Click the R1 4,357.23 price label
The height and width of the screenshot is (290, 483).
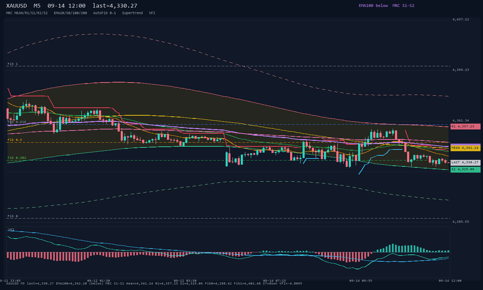(x=465, y=126)
